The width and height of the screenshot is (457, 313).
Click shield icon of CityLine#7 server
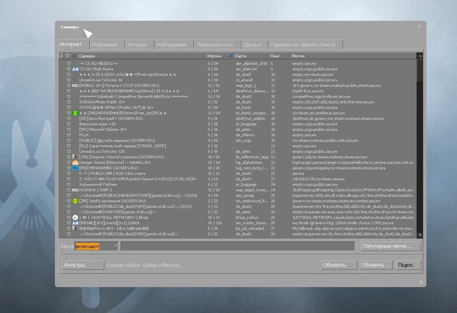69,234
